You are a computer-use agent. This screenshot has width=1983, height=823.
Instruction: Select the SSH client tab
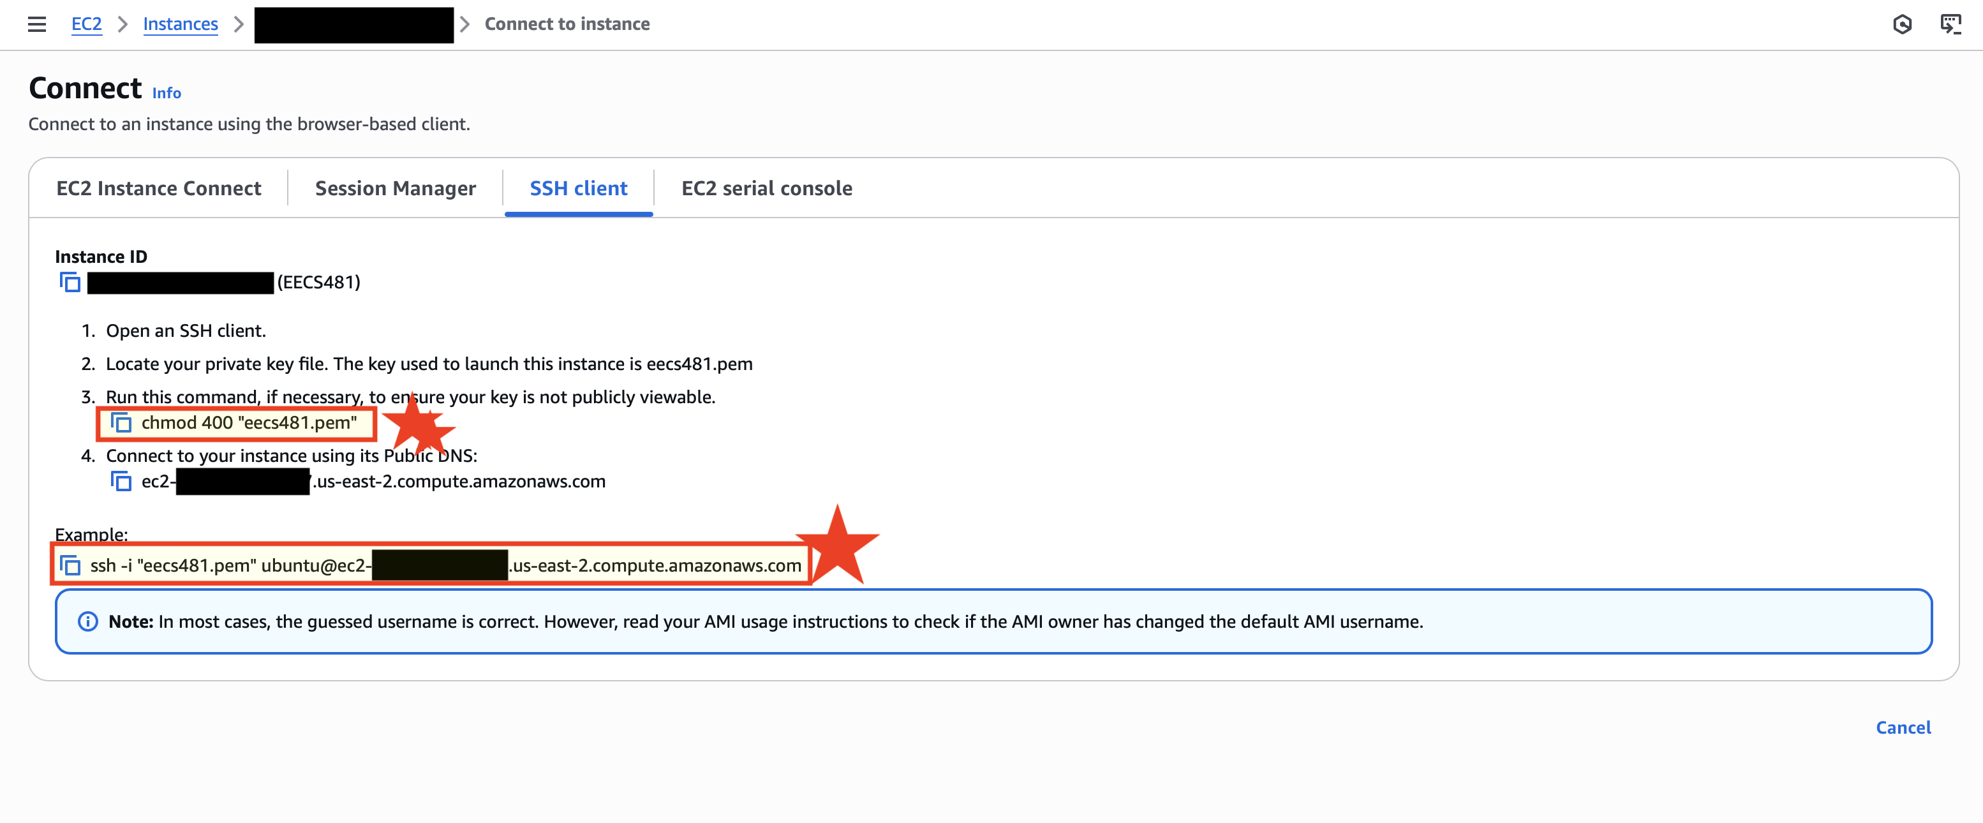[578, 189]
